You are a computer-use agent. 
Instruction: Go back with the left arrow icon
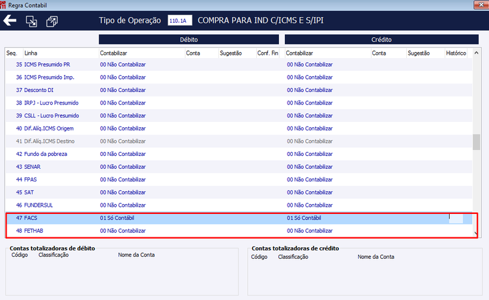tap(10, 21)
